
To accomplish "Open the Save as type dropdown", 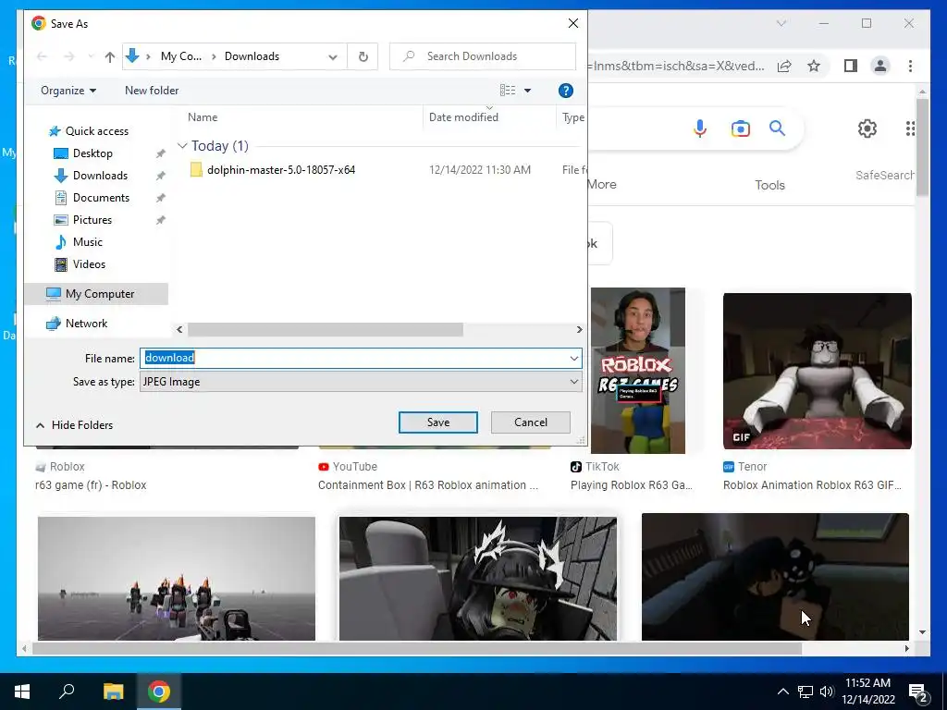I will click(x=361, y=382).
